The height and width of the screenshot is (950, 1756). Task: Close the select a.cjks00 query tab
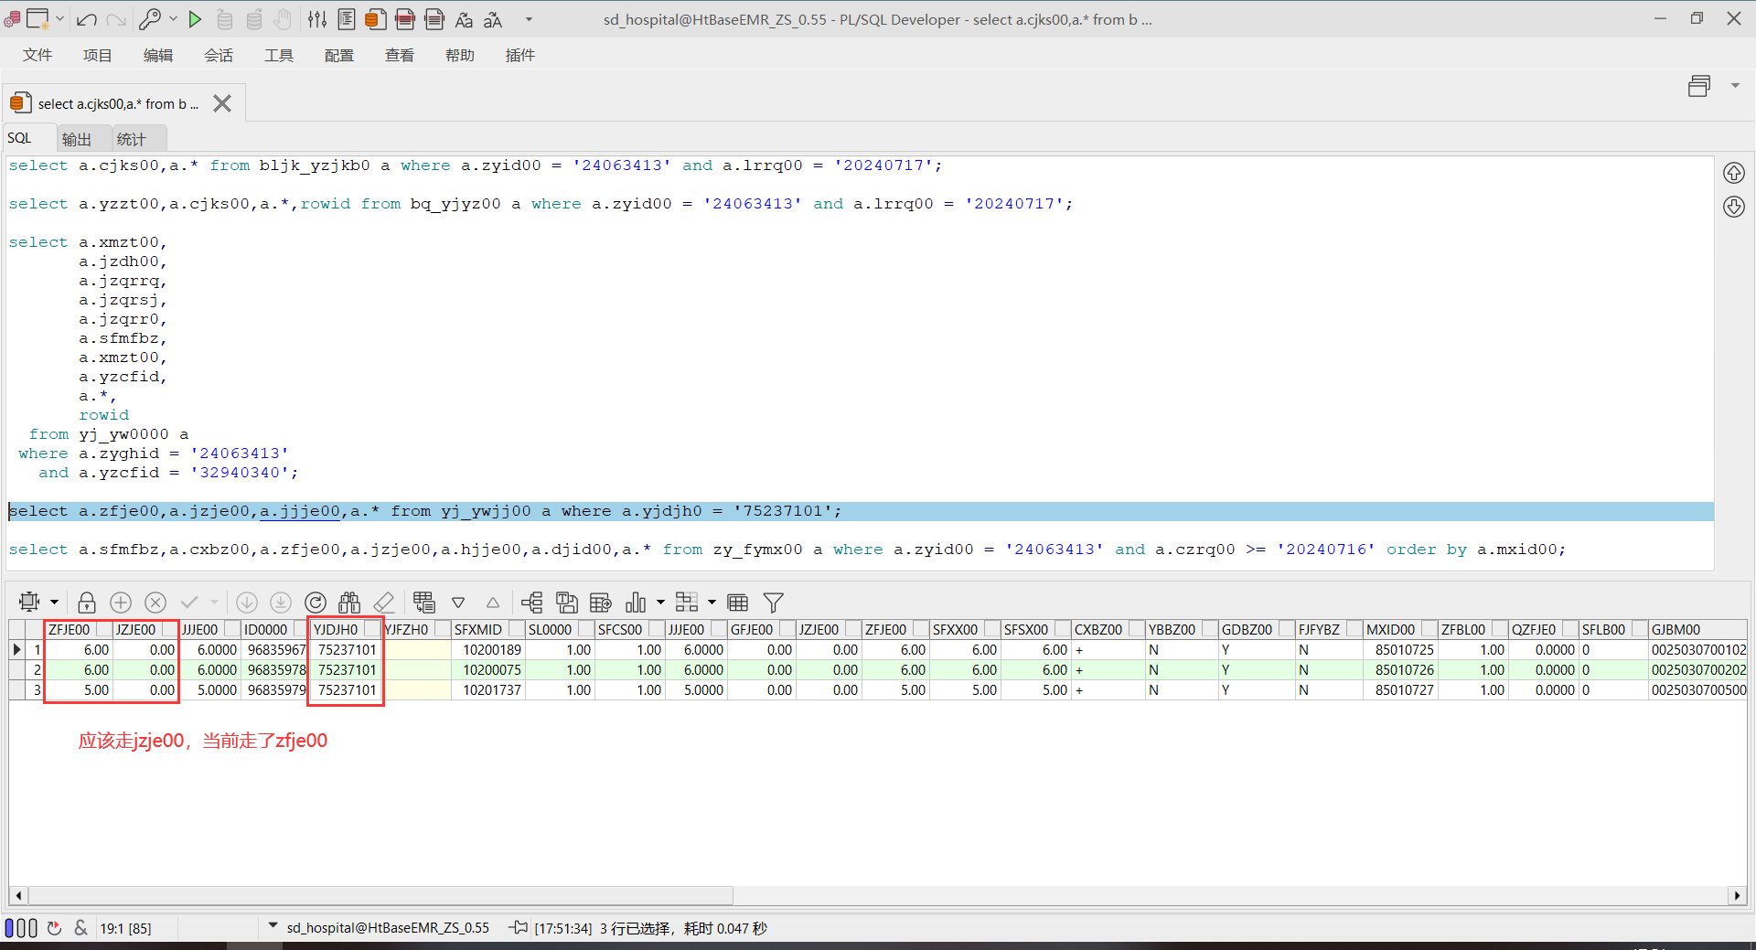click(x=222, y=103)
